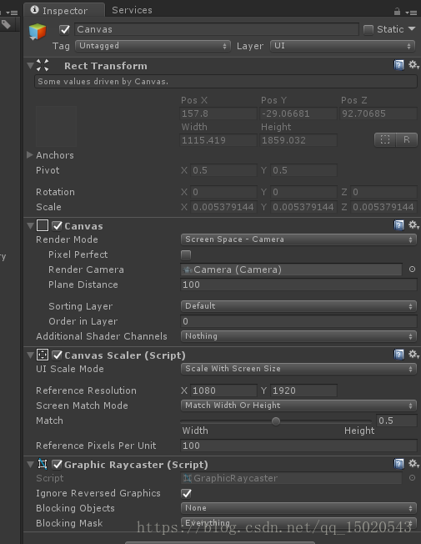Click the Match width-height slider handle
The image size is (421, 544).
[276, 421]
